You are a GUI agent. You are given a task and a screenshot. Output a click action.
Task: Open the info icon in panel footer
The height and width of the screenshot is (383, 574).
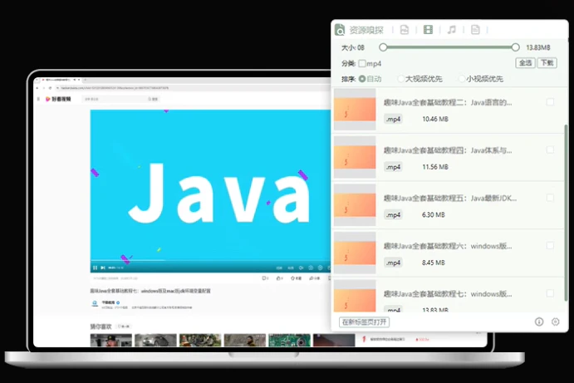point(539,322)
